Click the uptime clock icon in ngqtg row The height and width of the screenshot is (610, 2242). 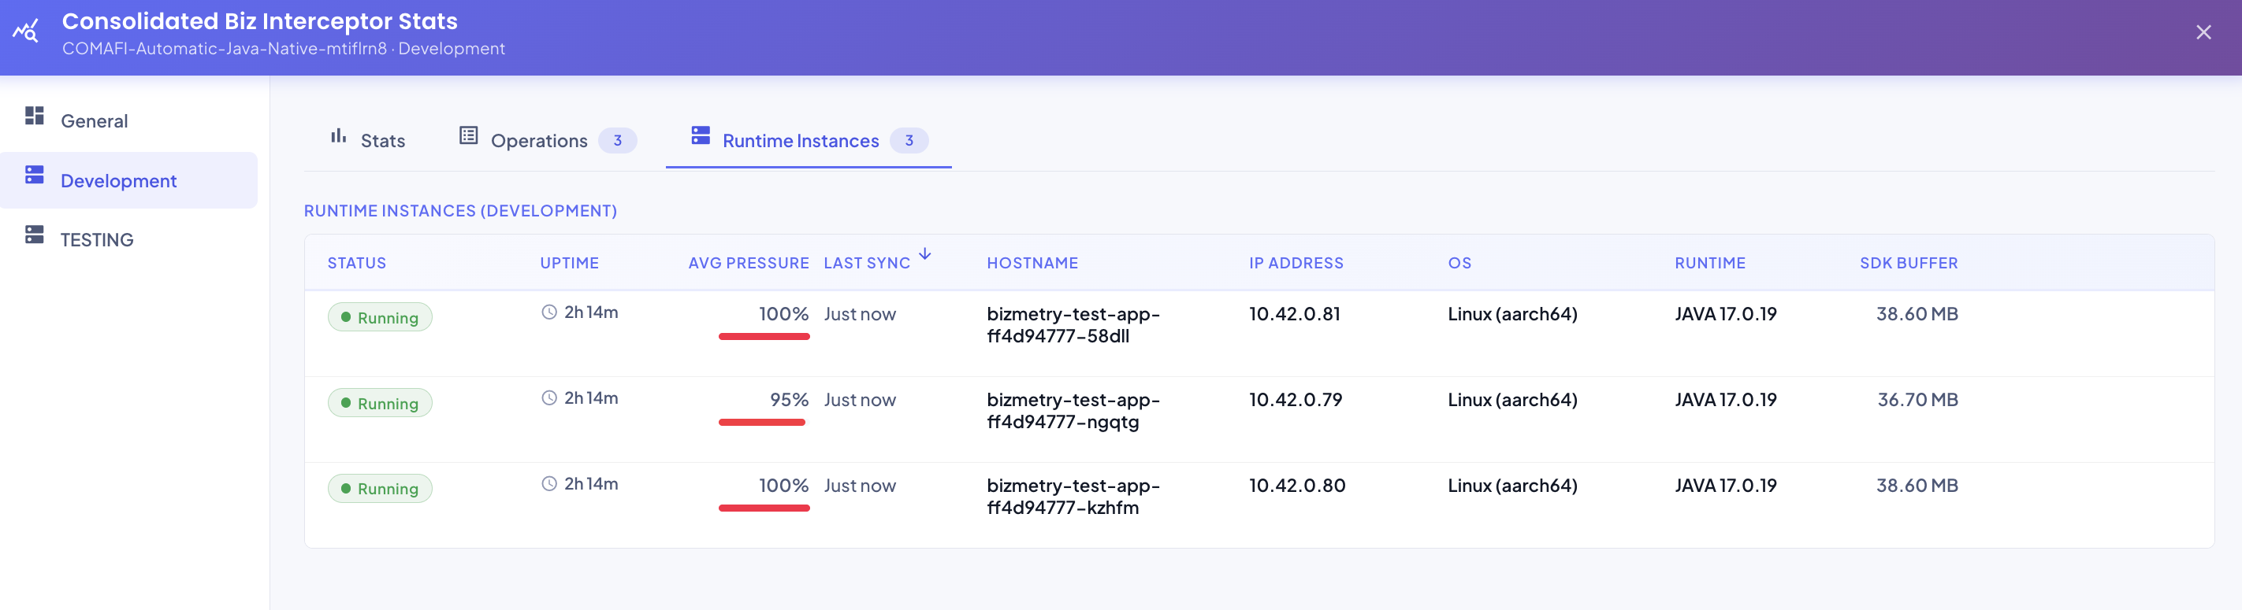pos(549,398)
